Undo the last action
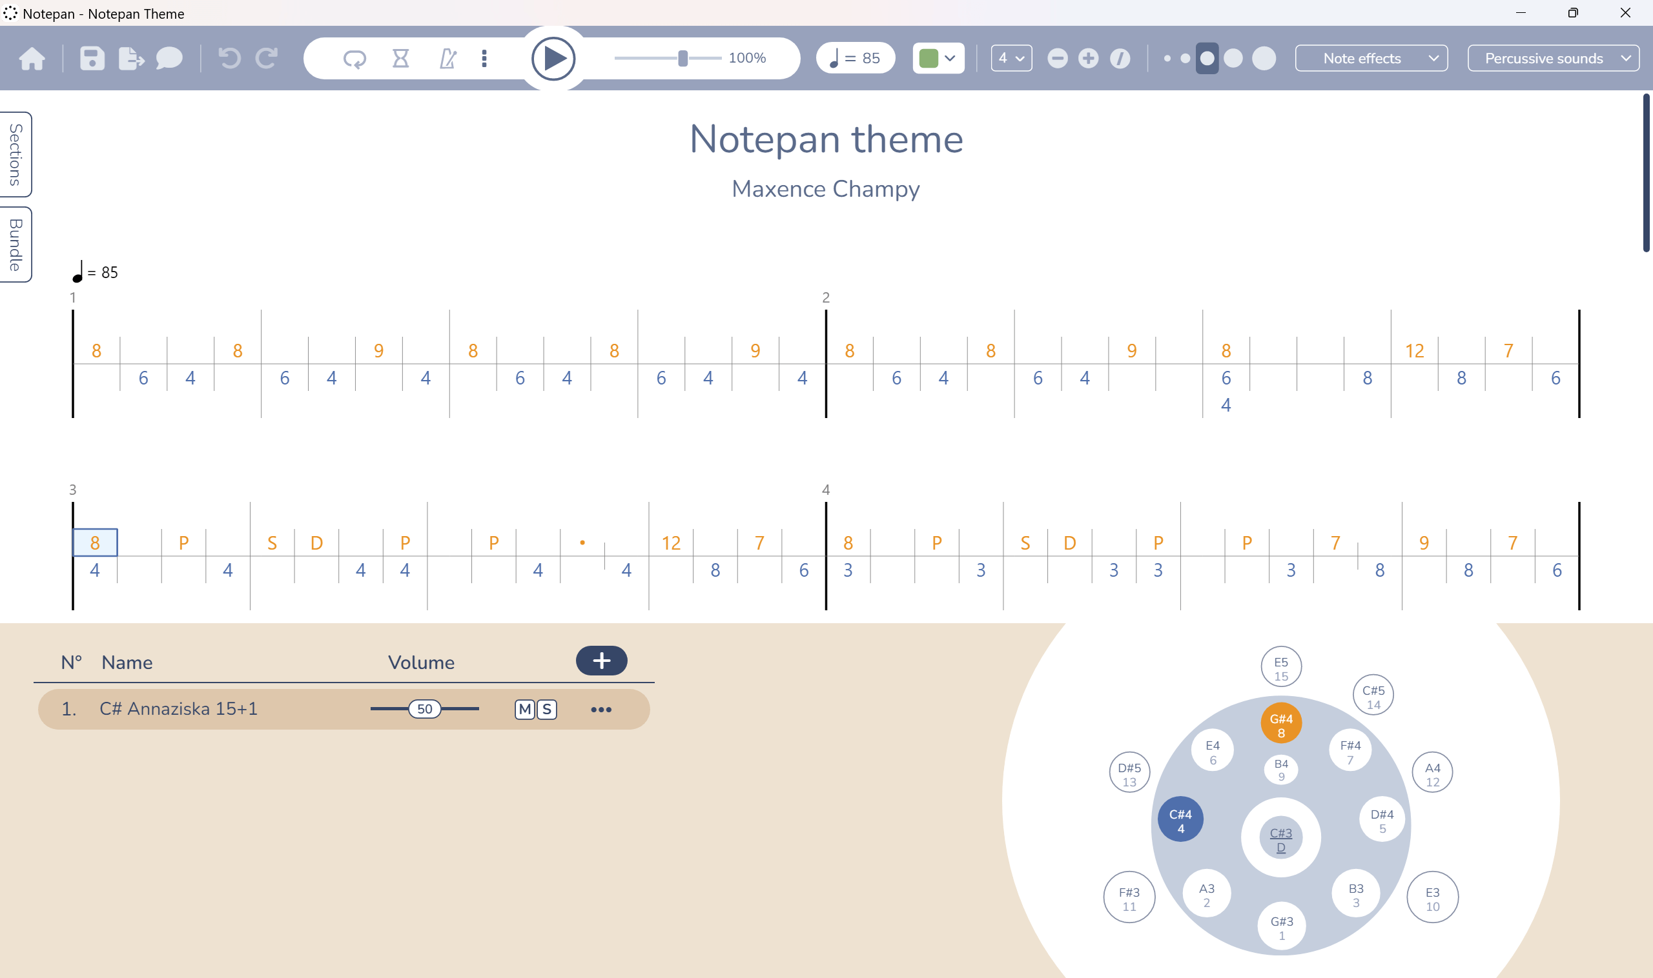Image resolution: width=1653 pixels, height=978 pixels. (229, 59)
